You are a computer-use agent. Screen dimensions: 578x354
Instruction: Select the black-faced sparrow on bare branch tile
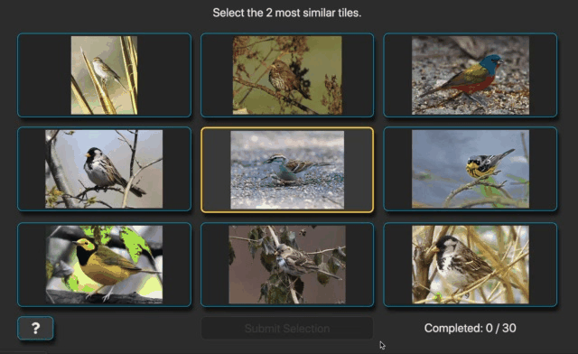(105, 169)
